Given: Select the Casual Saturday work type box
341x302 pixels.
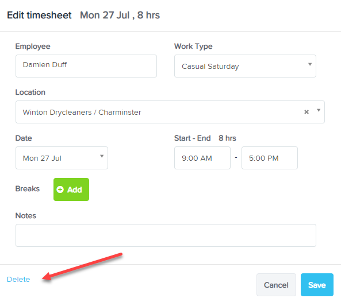Looking at the screenshot, I should click(x=245, y=66).
